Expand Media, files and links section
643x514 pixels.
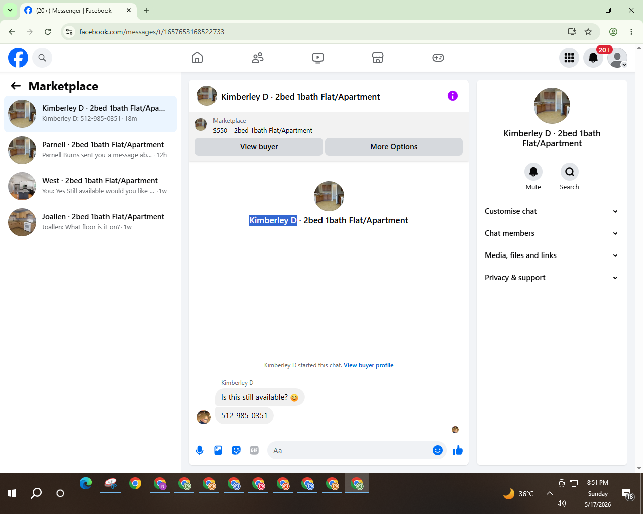[552, 255]
